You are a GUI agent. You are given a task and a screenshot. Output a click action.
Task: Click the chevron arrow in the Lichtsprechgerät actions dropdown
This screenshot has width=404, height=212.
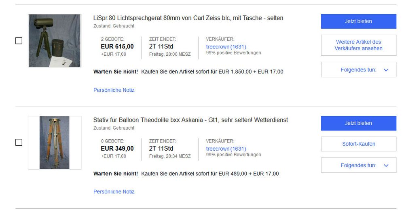tap(386, 70)
